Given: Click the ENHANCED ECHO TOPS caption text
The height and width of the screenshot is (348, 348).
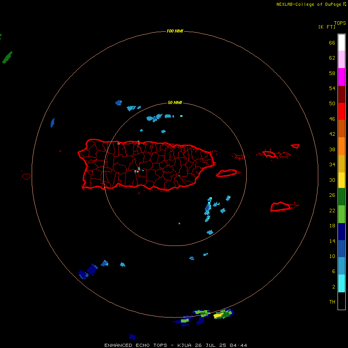Looking at the screenshot, I should tap(136, 345).
